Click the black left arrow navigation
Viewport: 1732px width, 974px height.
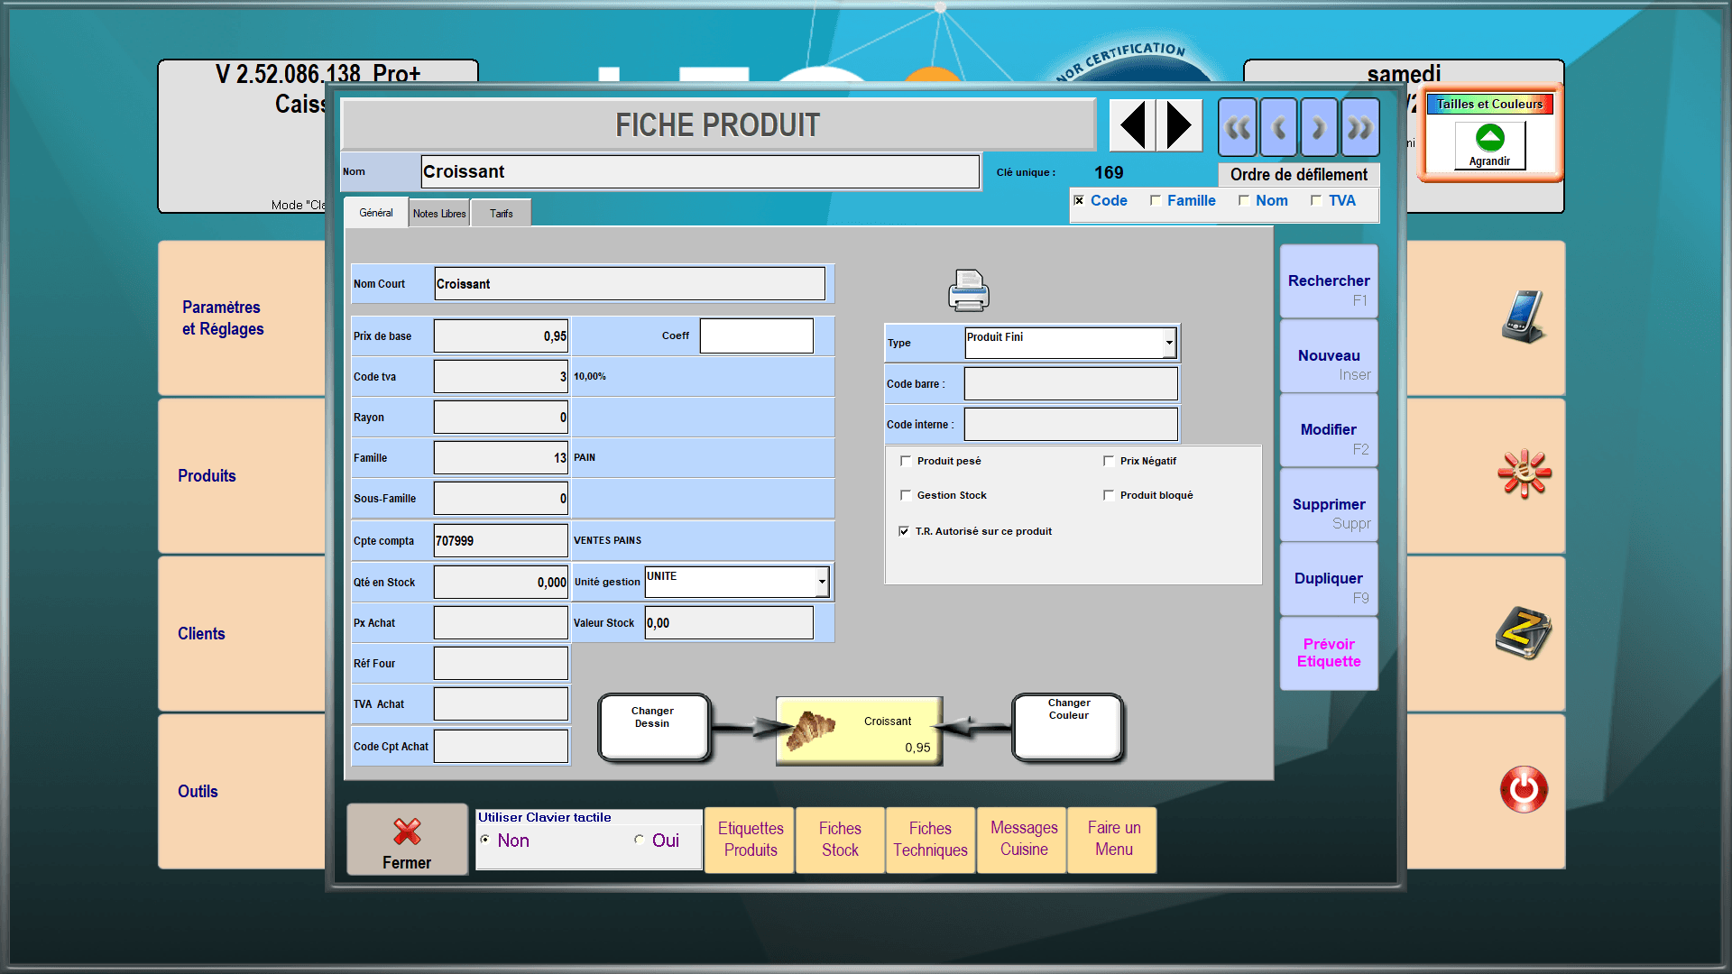pos(1132,125)
